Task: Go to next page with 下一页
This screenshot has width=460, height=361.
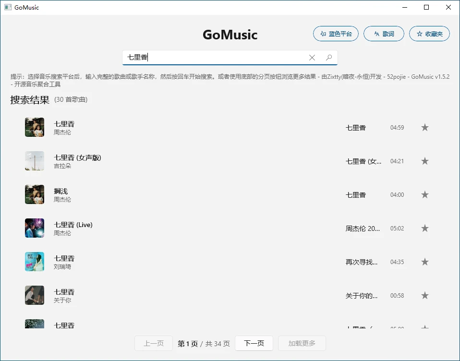Action: point(254,343)
